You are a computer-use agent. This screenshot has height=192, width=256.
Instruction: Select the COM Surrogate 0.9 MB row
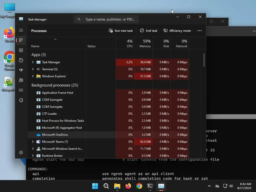tap(108, 100)
